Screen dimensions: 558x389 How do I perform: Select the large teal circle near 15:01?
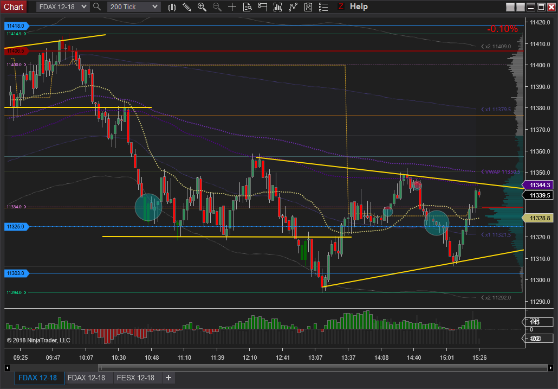coord(437,223)
